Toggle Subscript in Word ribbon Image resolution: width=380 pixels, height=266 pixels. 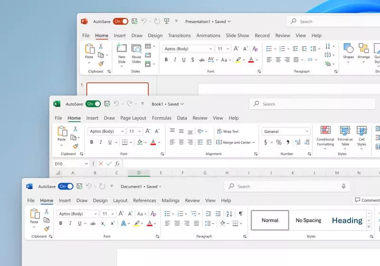[x=103, y=223]
